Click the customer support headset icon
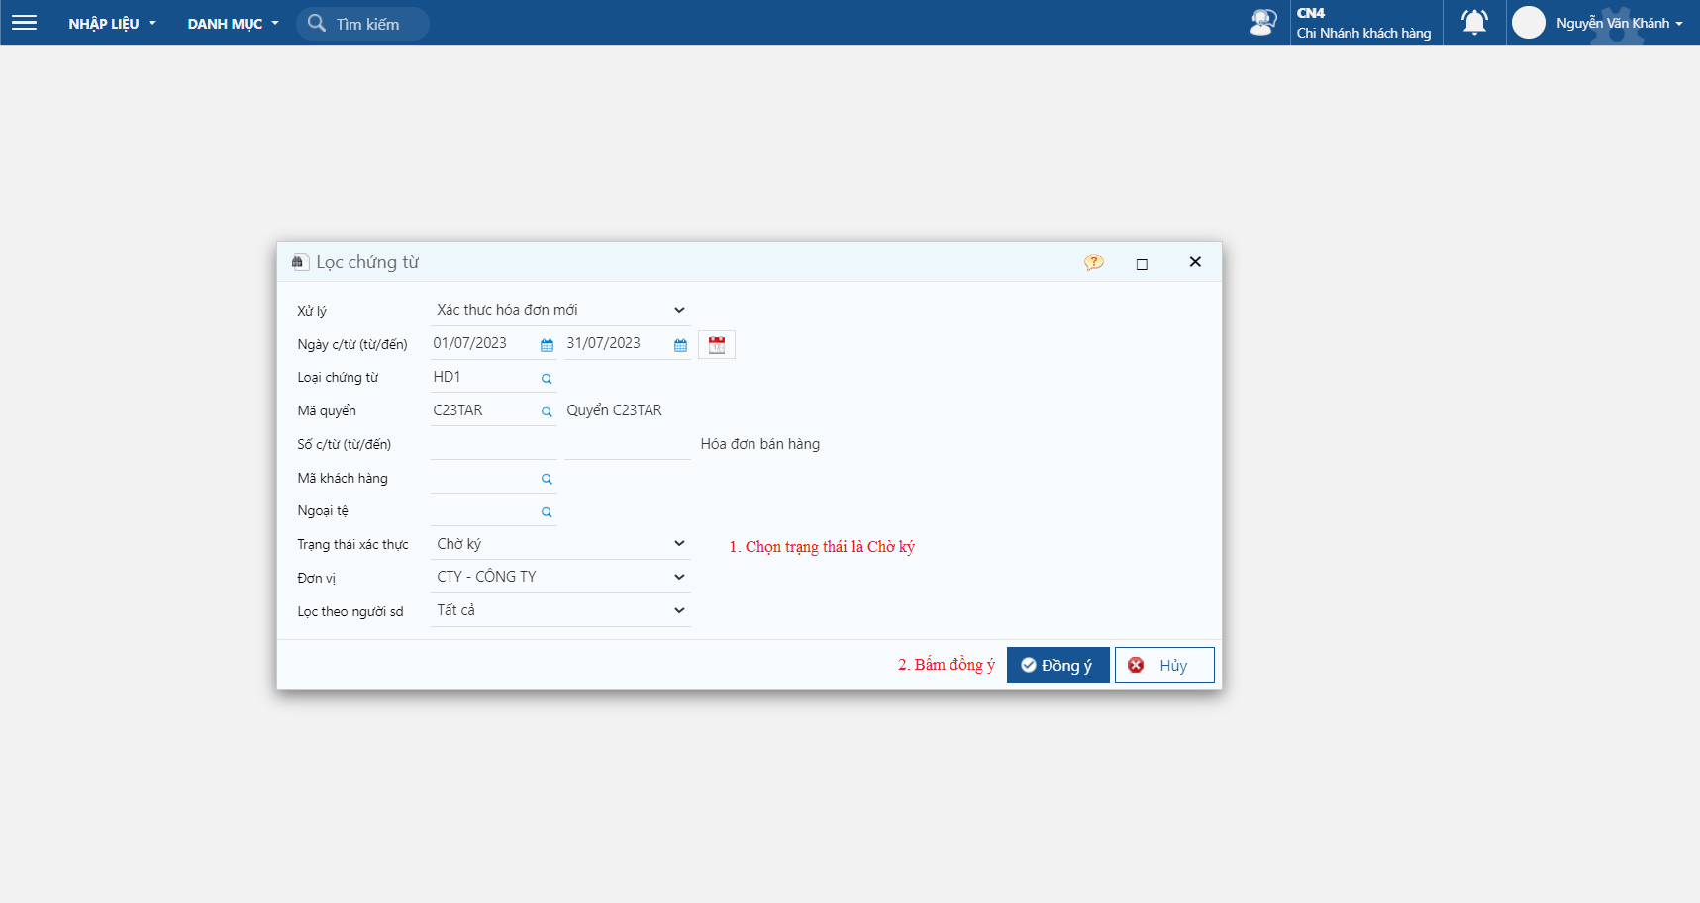Screen dimensions: 1700x903 [1262, 23]
